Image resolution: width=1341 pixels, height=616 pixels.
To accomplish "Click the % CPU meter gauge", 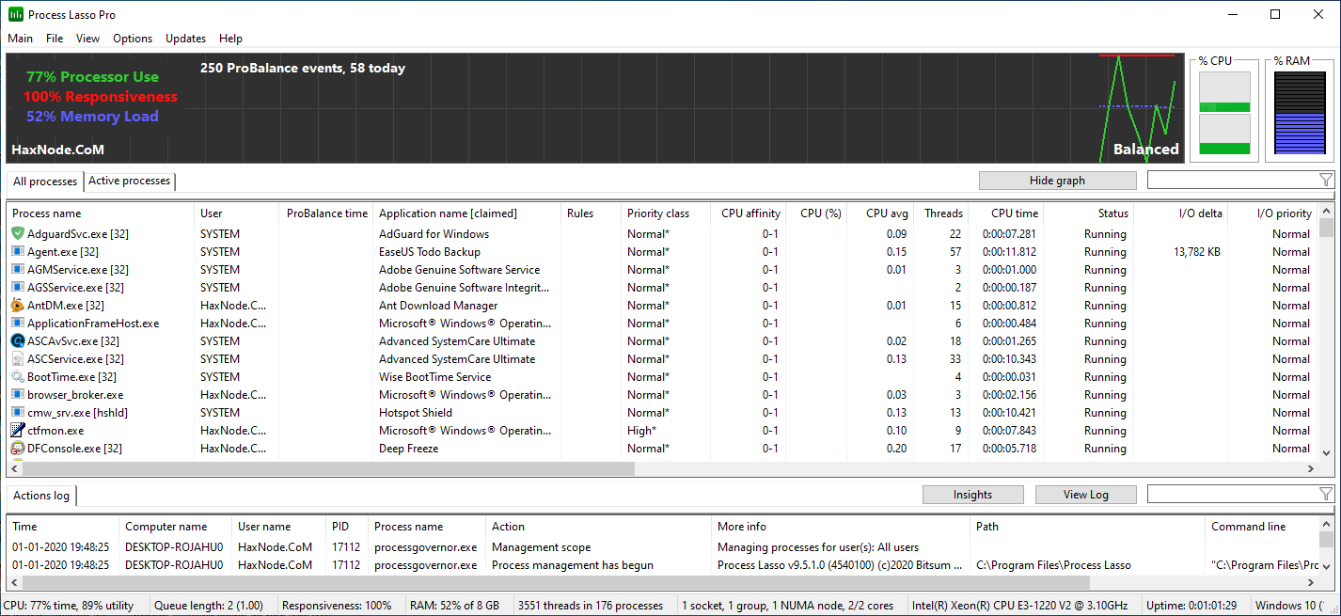I will pos(1224,114).
